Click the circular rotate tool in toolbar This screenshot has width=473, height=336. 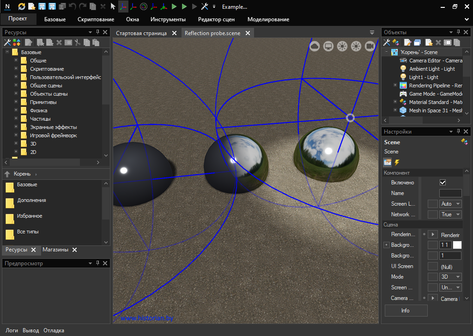point(143,7)
